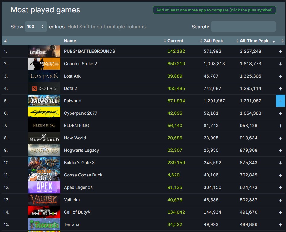The image size is (286, 232).
Task: Add Apex Legends to the comparison
Action: [x=280, y=187]
